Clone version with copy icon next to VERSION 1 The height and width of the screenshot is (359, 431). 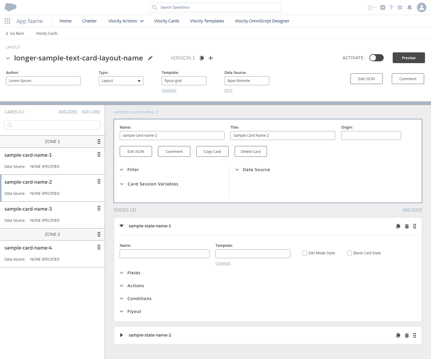202,58
